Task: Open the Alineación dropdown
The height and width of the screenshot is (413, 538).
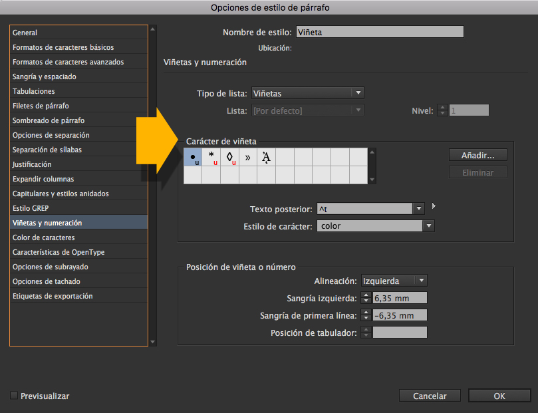Action: click(394, 281)
